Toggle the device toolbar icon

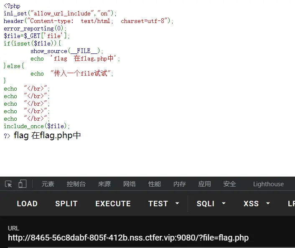[23, 184]
